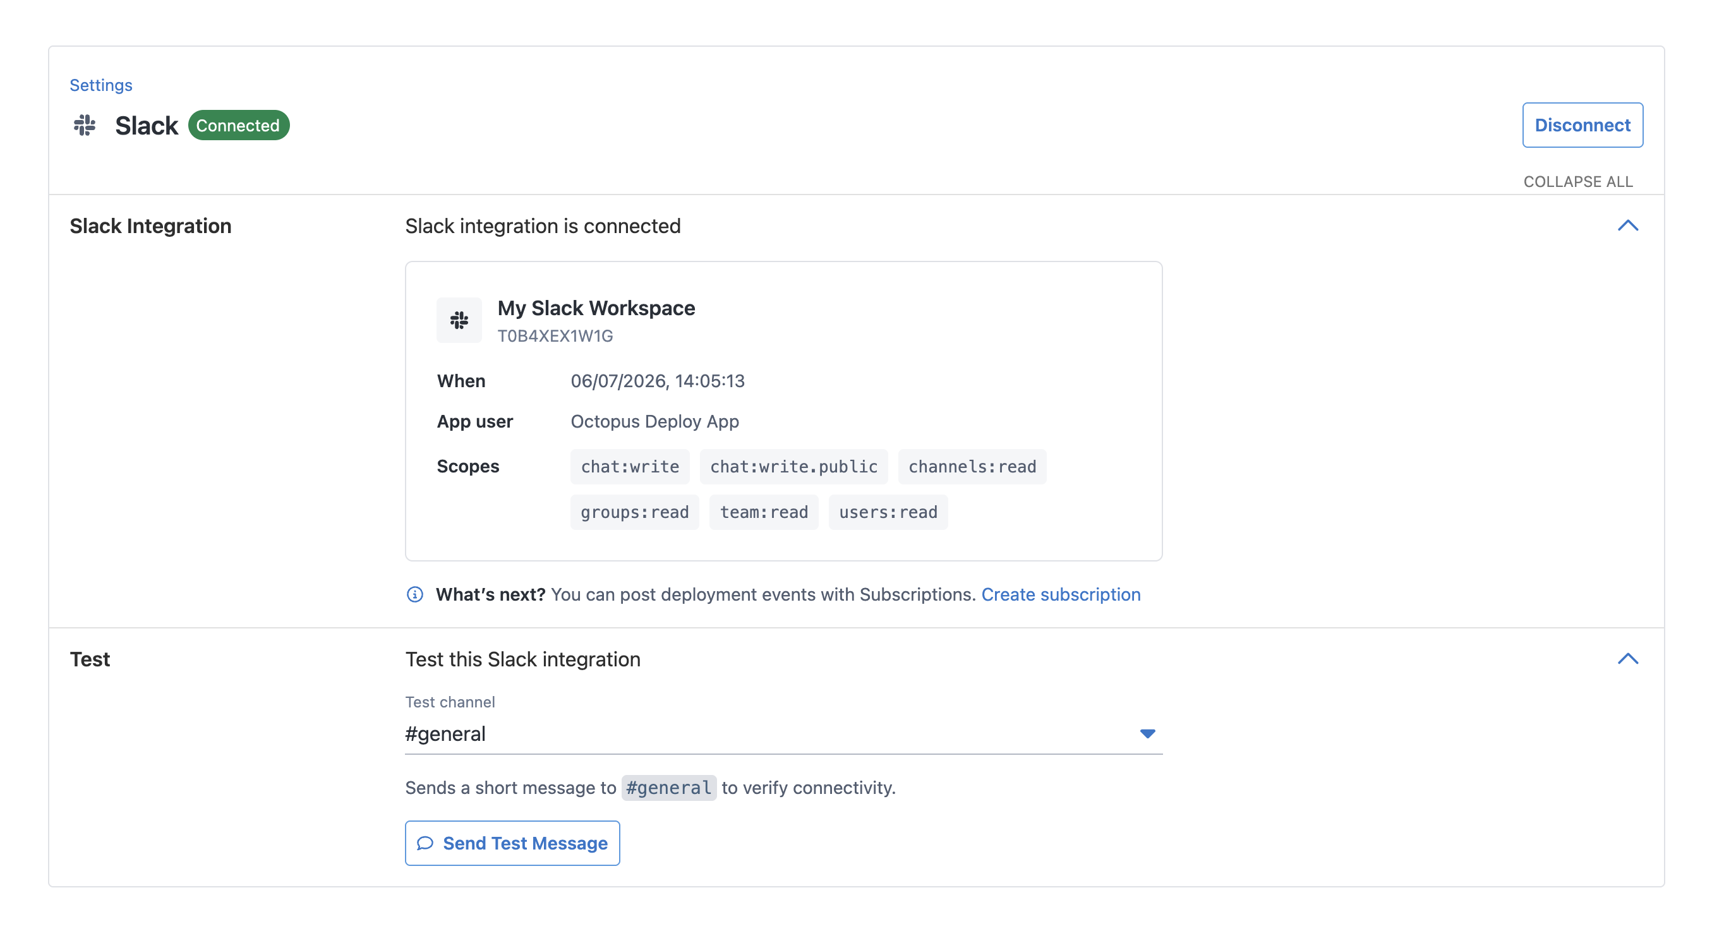Click COLLAPSE ALL
Viewport: 1712px width, 931px height.
[x=1577, y=181]
